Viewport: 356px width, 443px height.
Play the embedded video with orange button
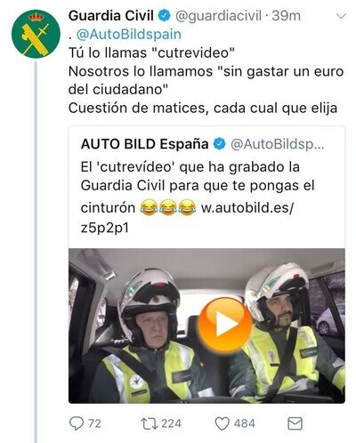[225, 325]
